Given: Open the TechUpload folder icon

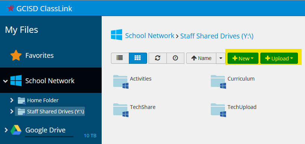Looking at the screenshot, I should [x=219, y=110].
